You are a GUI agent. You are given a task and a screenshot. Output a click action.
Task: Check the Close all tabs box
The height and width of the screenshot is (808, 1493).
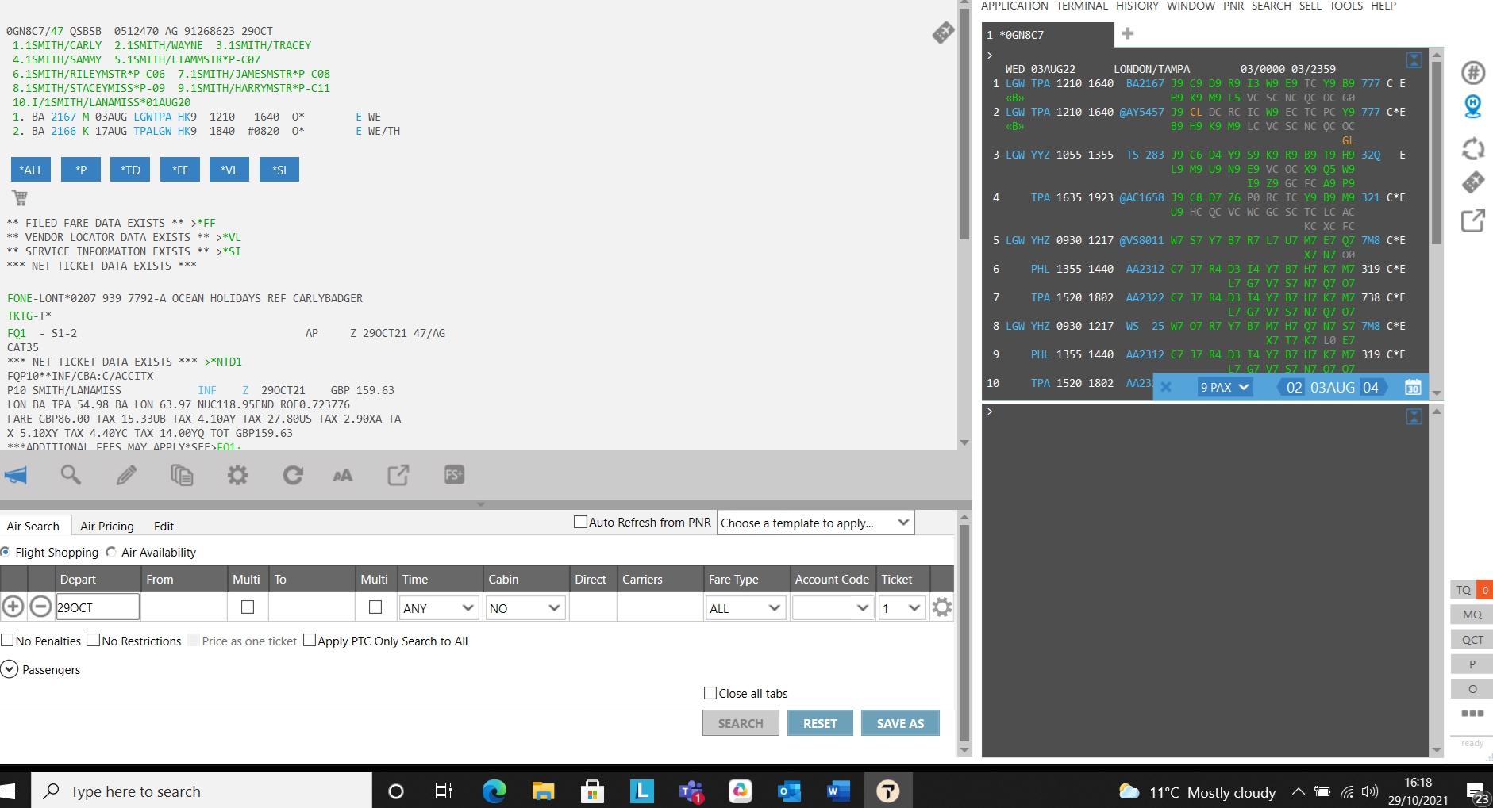point(710,693)
